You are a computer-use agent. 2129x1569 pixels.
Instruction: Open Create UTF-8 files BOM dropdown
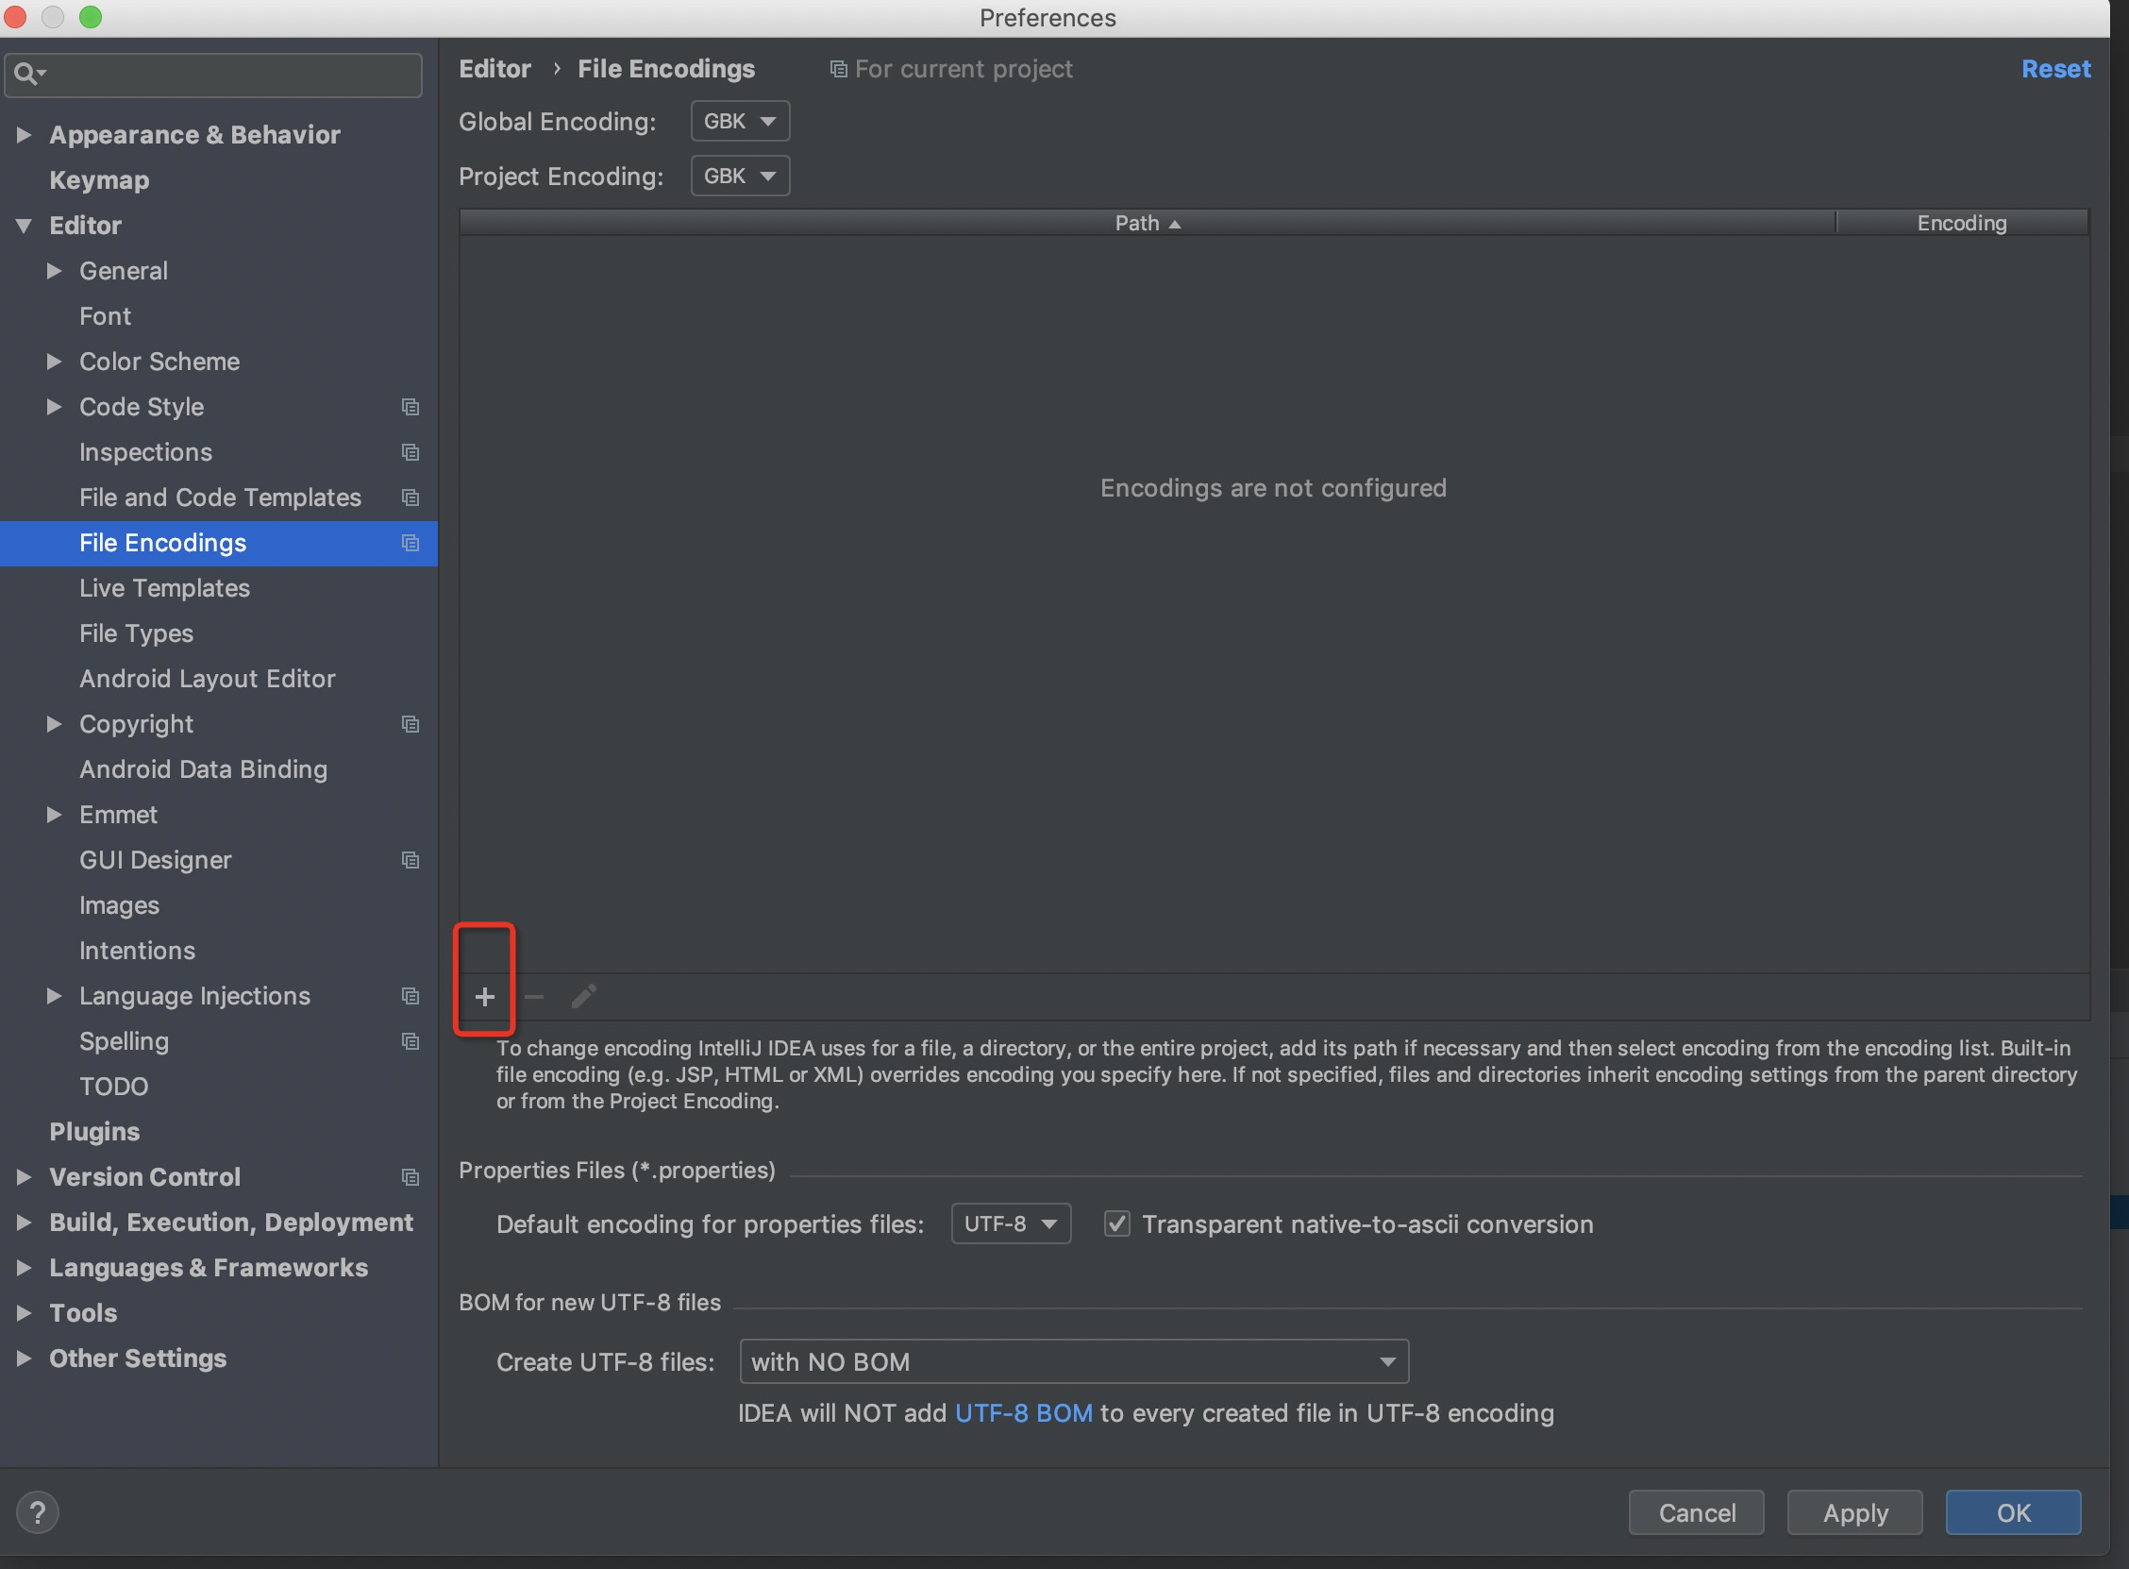click(1074, 1361)
